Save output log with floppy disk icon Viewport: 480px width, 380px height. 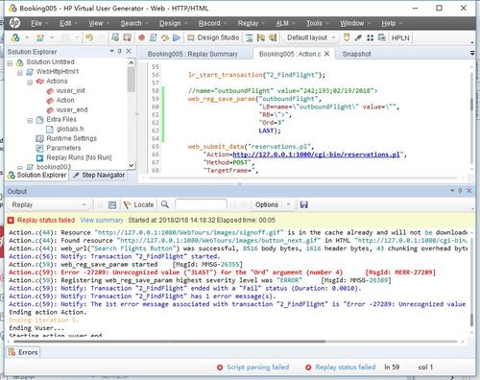(x=303, y=204)
